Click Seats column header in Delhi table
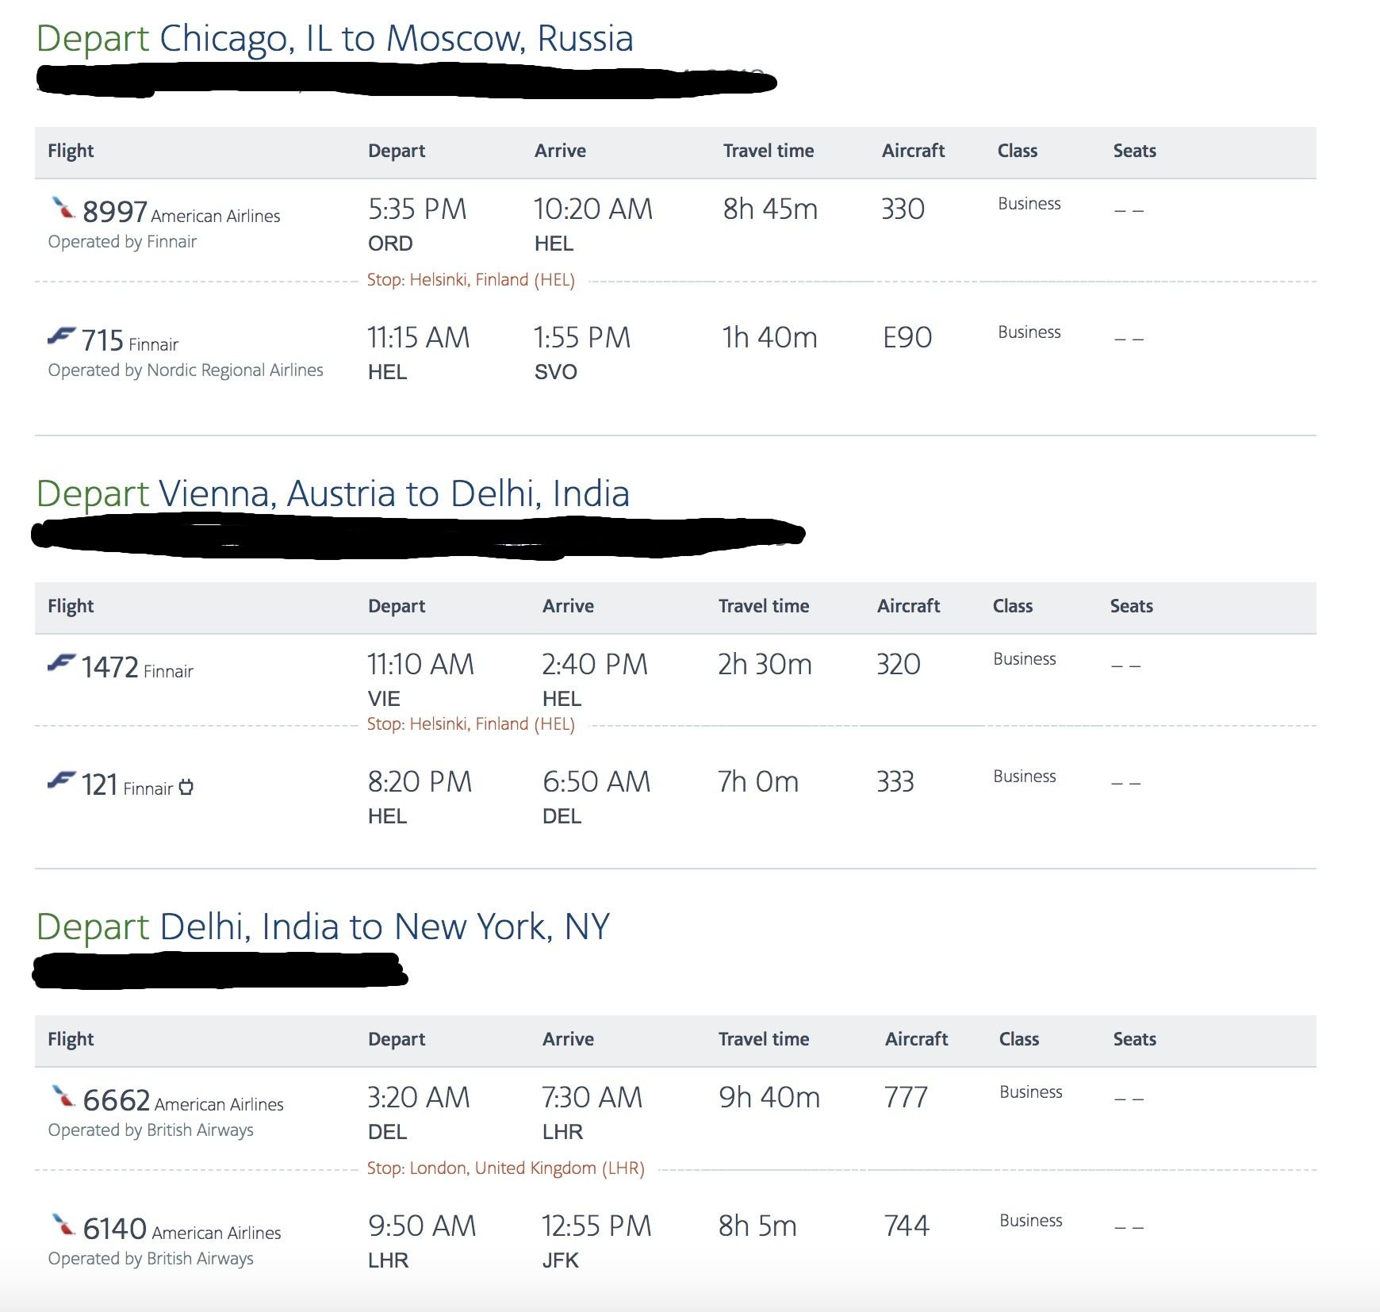Viewport: 1380px width, 1312px height. point(1135,1039)
